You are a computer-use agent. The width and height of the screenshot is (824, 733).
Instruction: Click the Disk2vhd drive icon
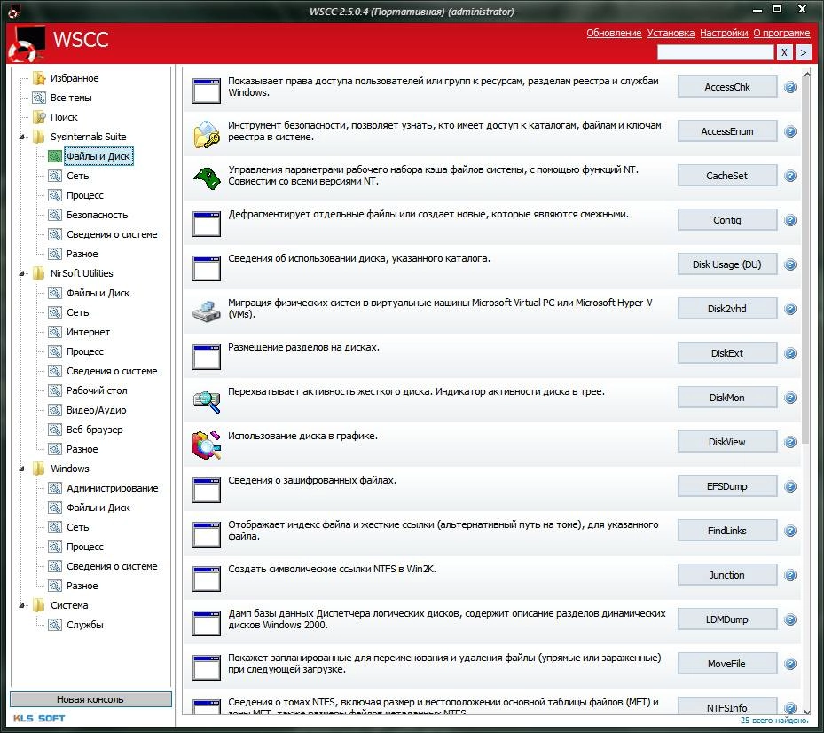[206, 311]
